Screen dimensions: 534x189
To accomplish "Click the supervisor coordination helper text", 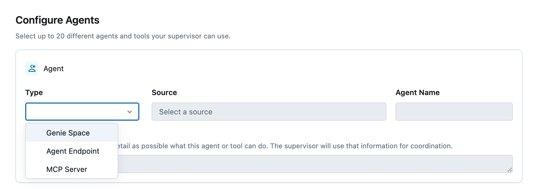I will point(286,146).
